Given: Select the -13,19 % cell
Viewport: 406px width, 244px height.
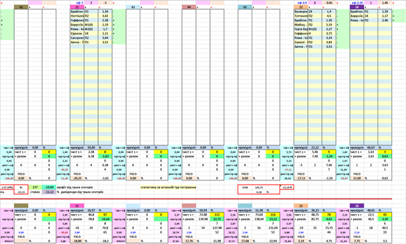Looking at the screenshot, I should coord(287,187).
